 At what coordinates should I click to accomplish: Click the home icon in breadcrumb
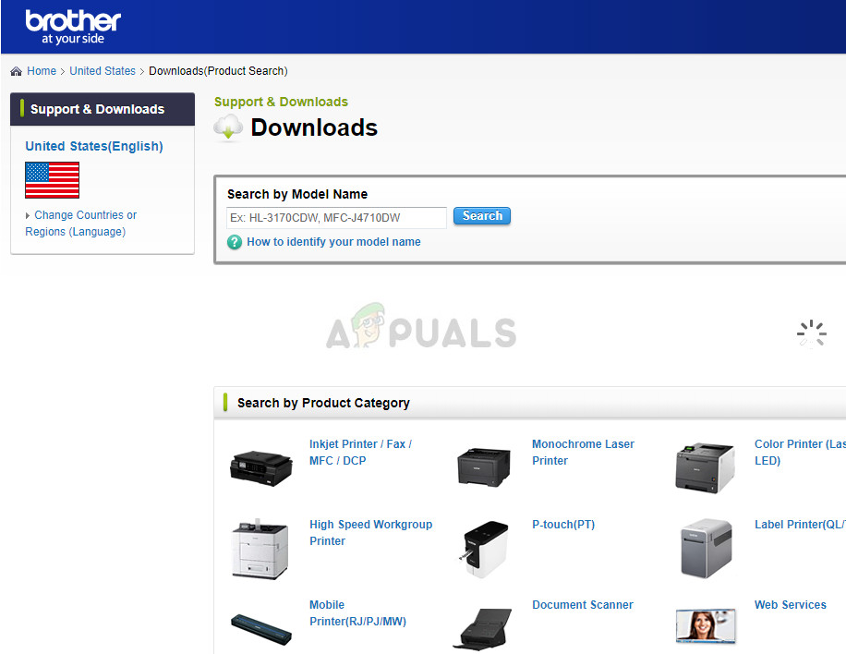point(17,71)
